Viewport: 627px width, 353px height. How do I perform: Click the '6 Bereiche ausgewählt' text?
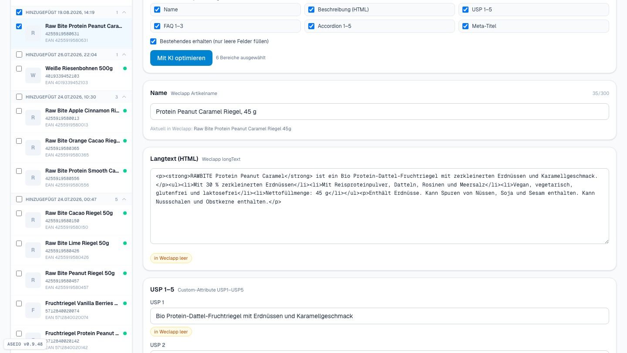(x=241, y=58)
